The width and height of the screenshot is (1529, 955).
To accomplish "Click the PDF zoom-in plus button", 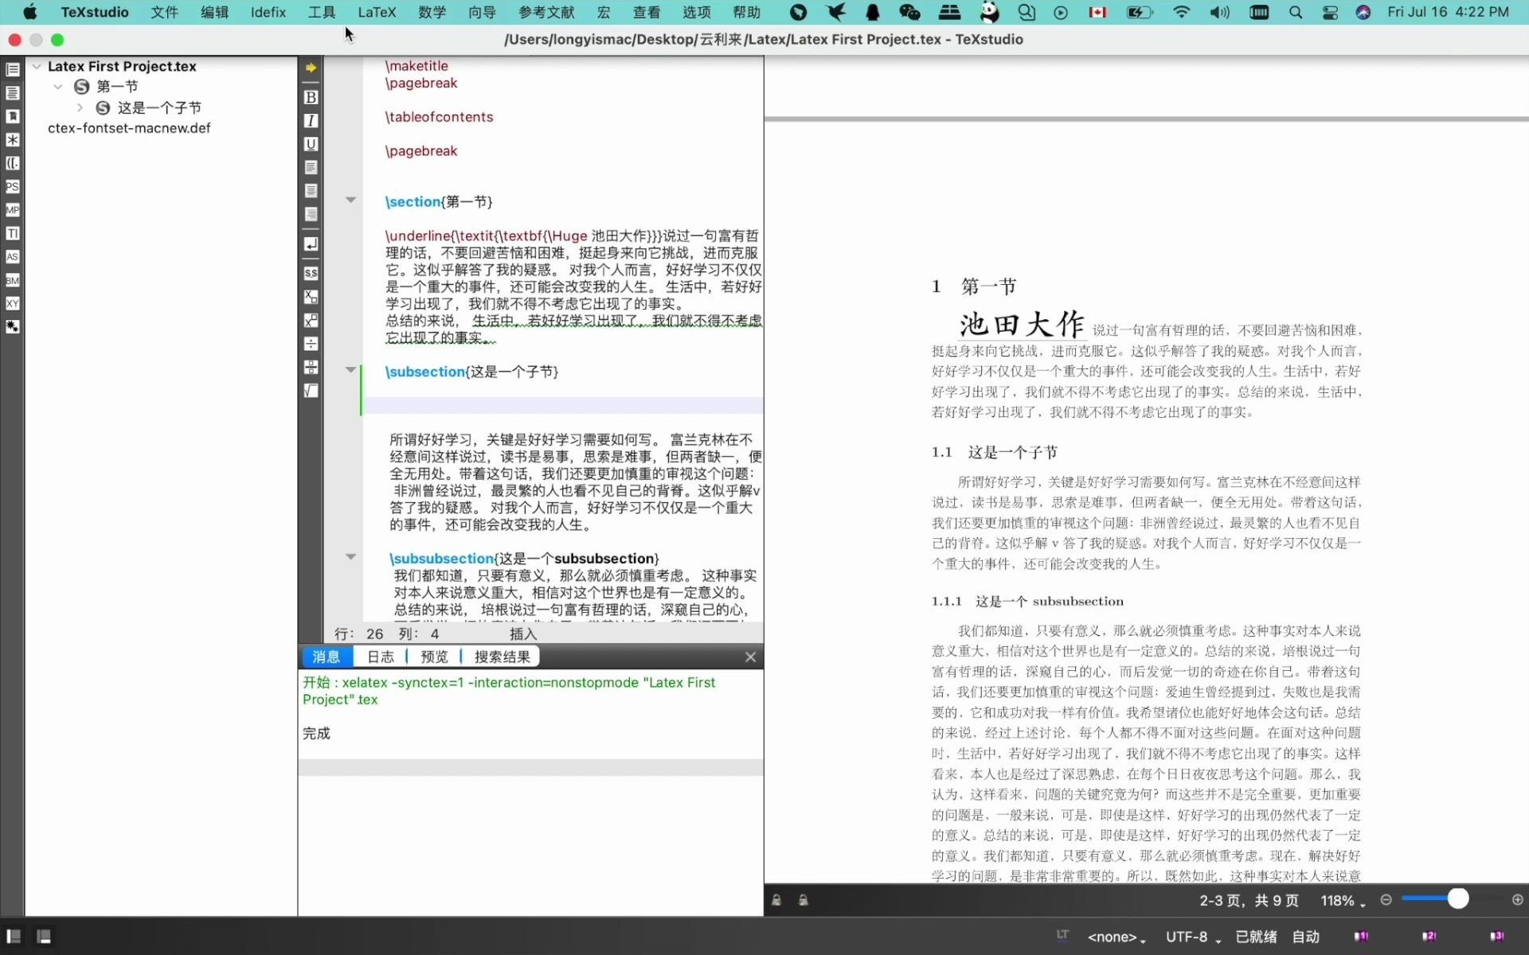I will (1518, 899).
